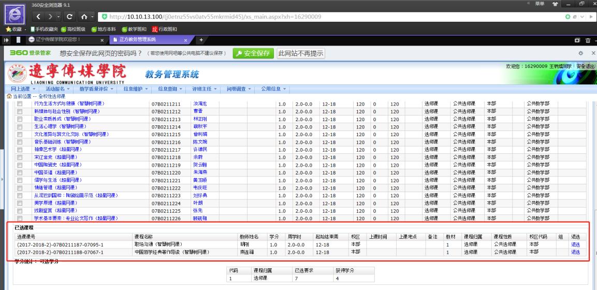
Task: Expand the 网上选课 menu
Action: [22, 89]
